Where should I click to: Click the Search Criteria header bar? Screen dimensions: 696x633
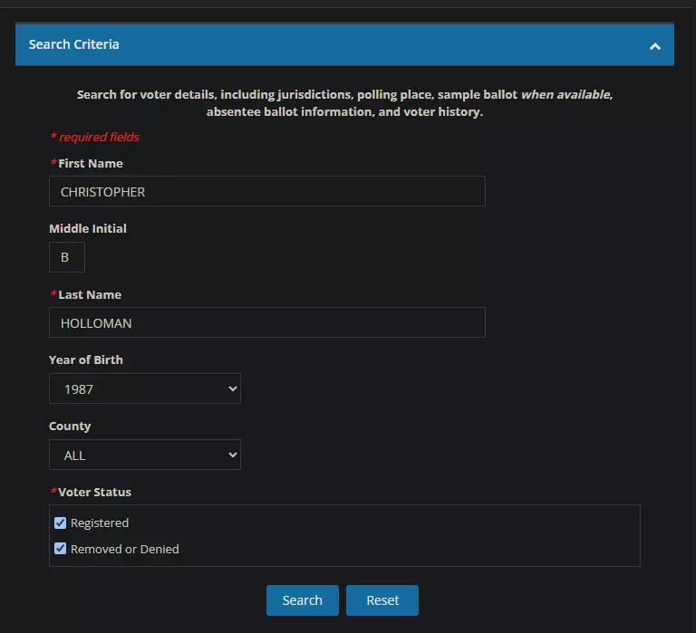click(x=344, y=44)
